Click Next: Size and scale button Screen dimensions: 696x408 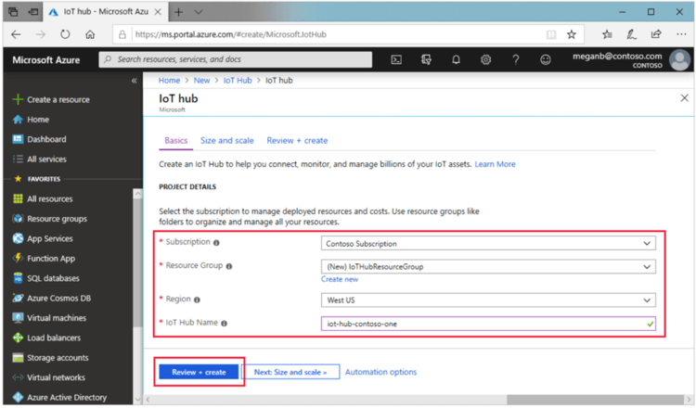pos(290,372)
